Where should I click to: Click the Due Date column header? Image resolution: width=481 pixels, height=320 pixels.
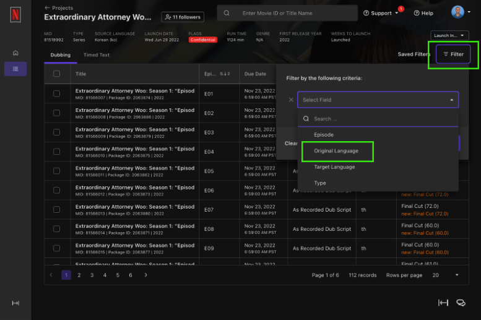point(255,74)
